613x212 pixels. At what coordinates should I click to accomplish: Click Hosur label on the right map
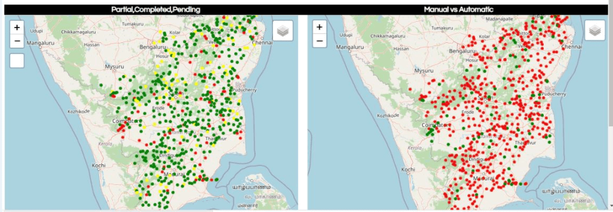pos(471,60)
